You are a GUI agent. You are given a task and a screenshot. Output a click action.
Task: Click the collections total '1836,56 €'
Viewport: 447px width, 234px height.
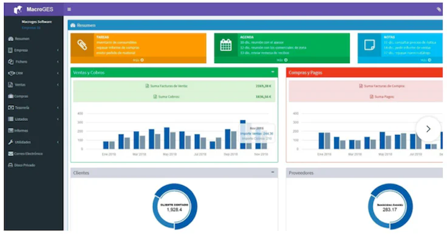[264, 97]
